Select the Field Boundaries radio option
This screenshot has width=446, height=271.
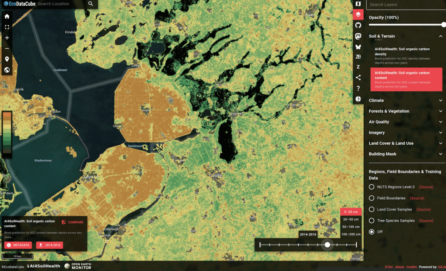(x=372, y=198)
